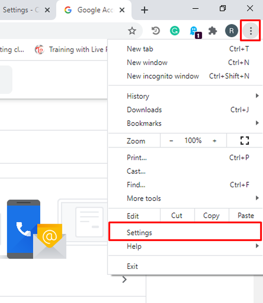Restore down the Chrome window
This screenshot has height=303, width=263.
pyautogui.click(x=223, y=8)
